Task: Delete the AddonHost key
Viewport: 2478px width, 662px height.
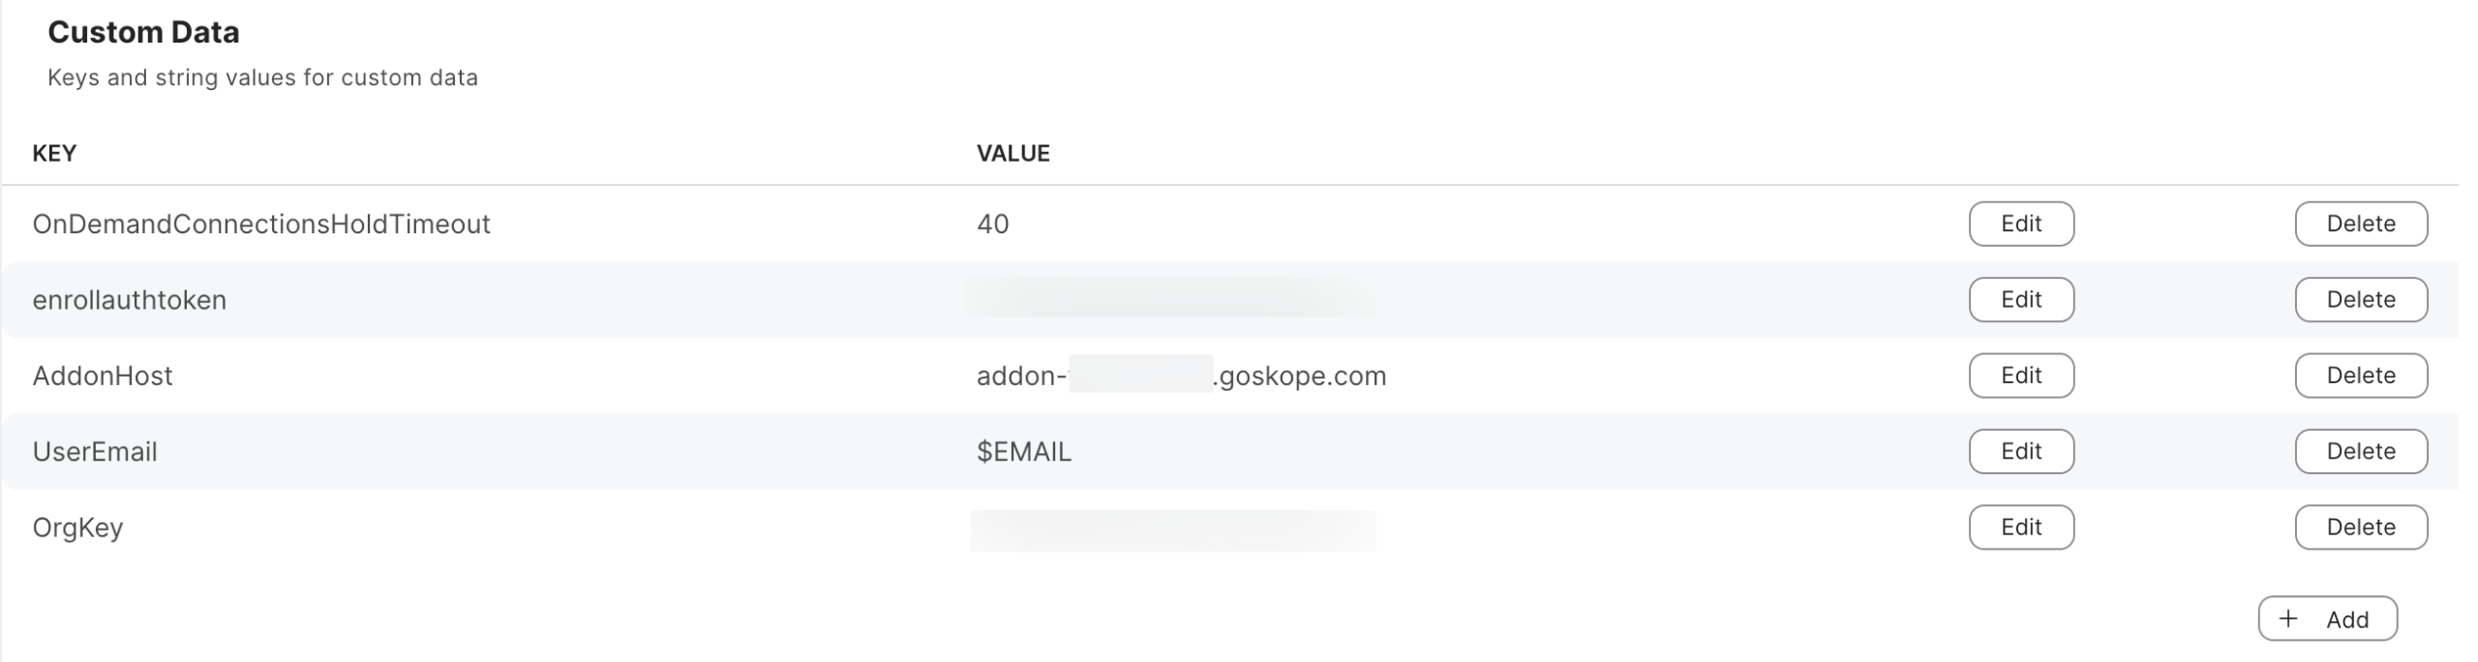Action: 2360,376
